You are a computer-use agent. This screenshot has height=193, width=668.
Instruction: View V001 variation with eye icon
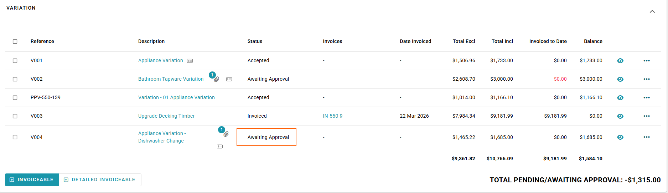(620, 61)
